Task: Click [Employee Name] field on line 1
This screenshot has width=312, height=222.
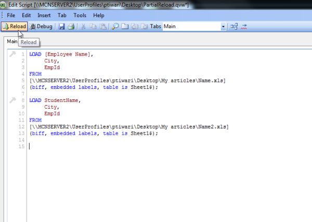Action: tap(68, 54)
